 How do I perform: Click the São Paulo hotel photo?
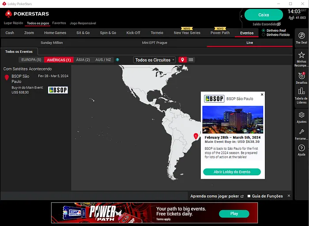[233, 119]
